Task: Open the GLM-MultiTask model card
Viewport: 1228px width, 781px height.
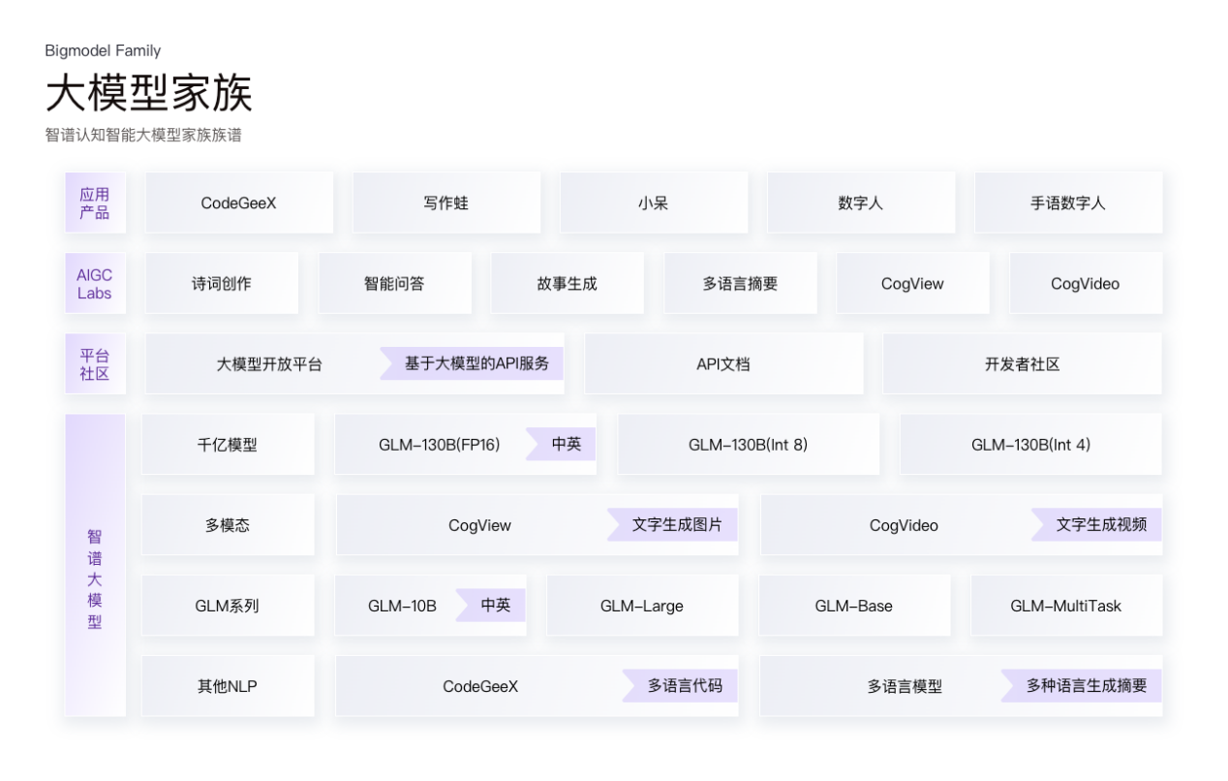Action: point(1066,606)
